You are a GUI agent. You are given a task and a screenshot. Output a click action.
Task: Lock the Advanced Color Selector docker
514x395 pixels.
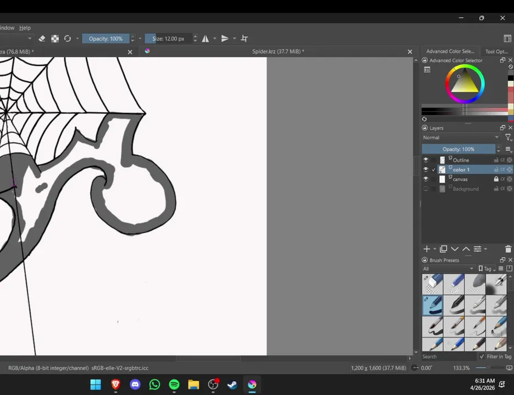tap(425, 60)
